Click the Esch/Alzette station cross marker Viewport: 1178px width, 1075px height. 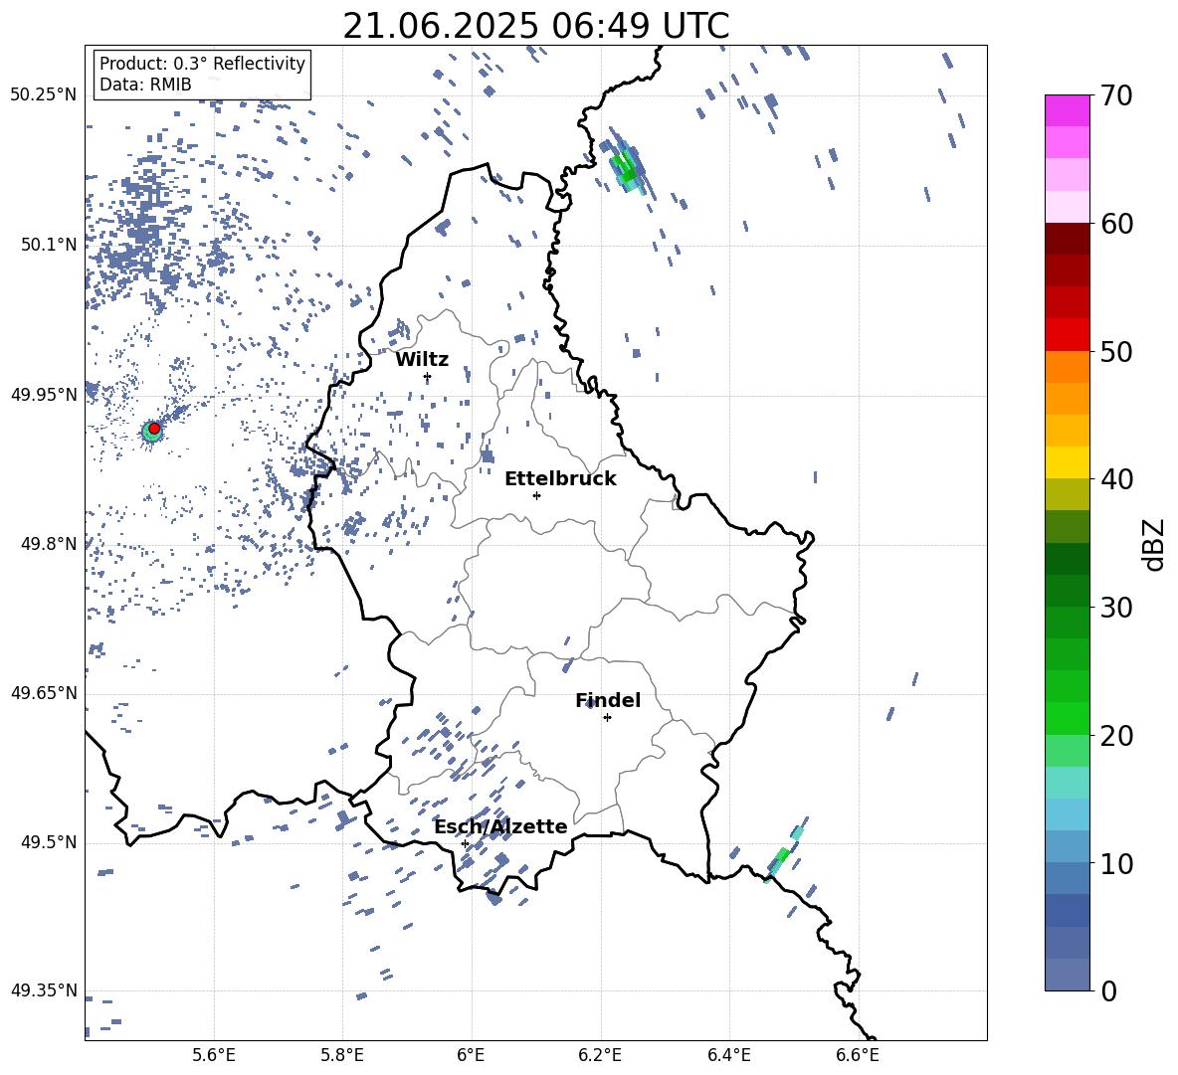coord(465,843)
